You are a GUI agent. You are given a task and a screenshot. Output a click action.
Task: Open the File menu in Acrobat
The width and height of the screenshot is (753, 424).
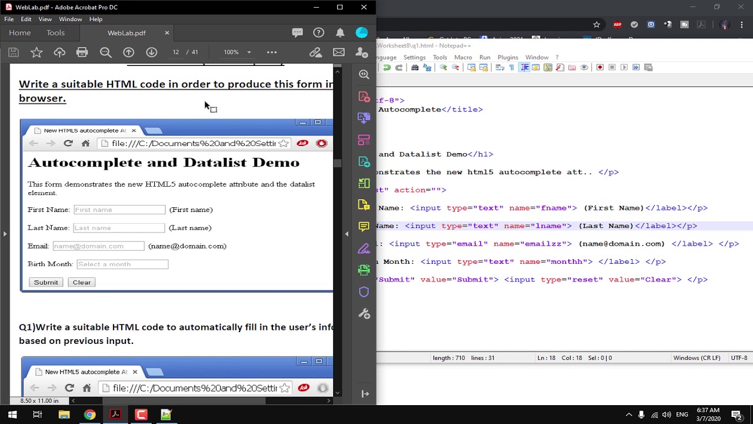(9, 19)
